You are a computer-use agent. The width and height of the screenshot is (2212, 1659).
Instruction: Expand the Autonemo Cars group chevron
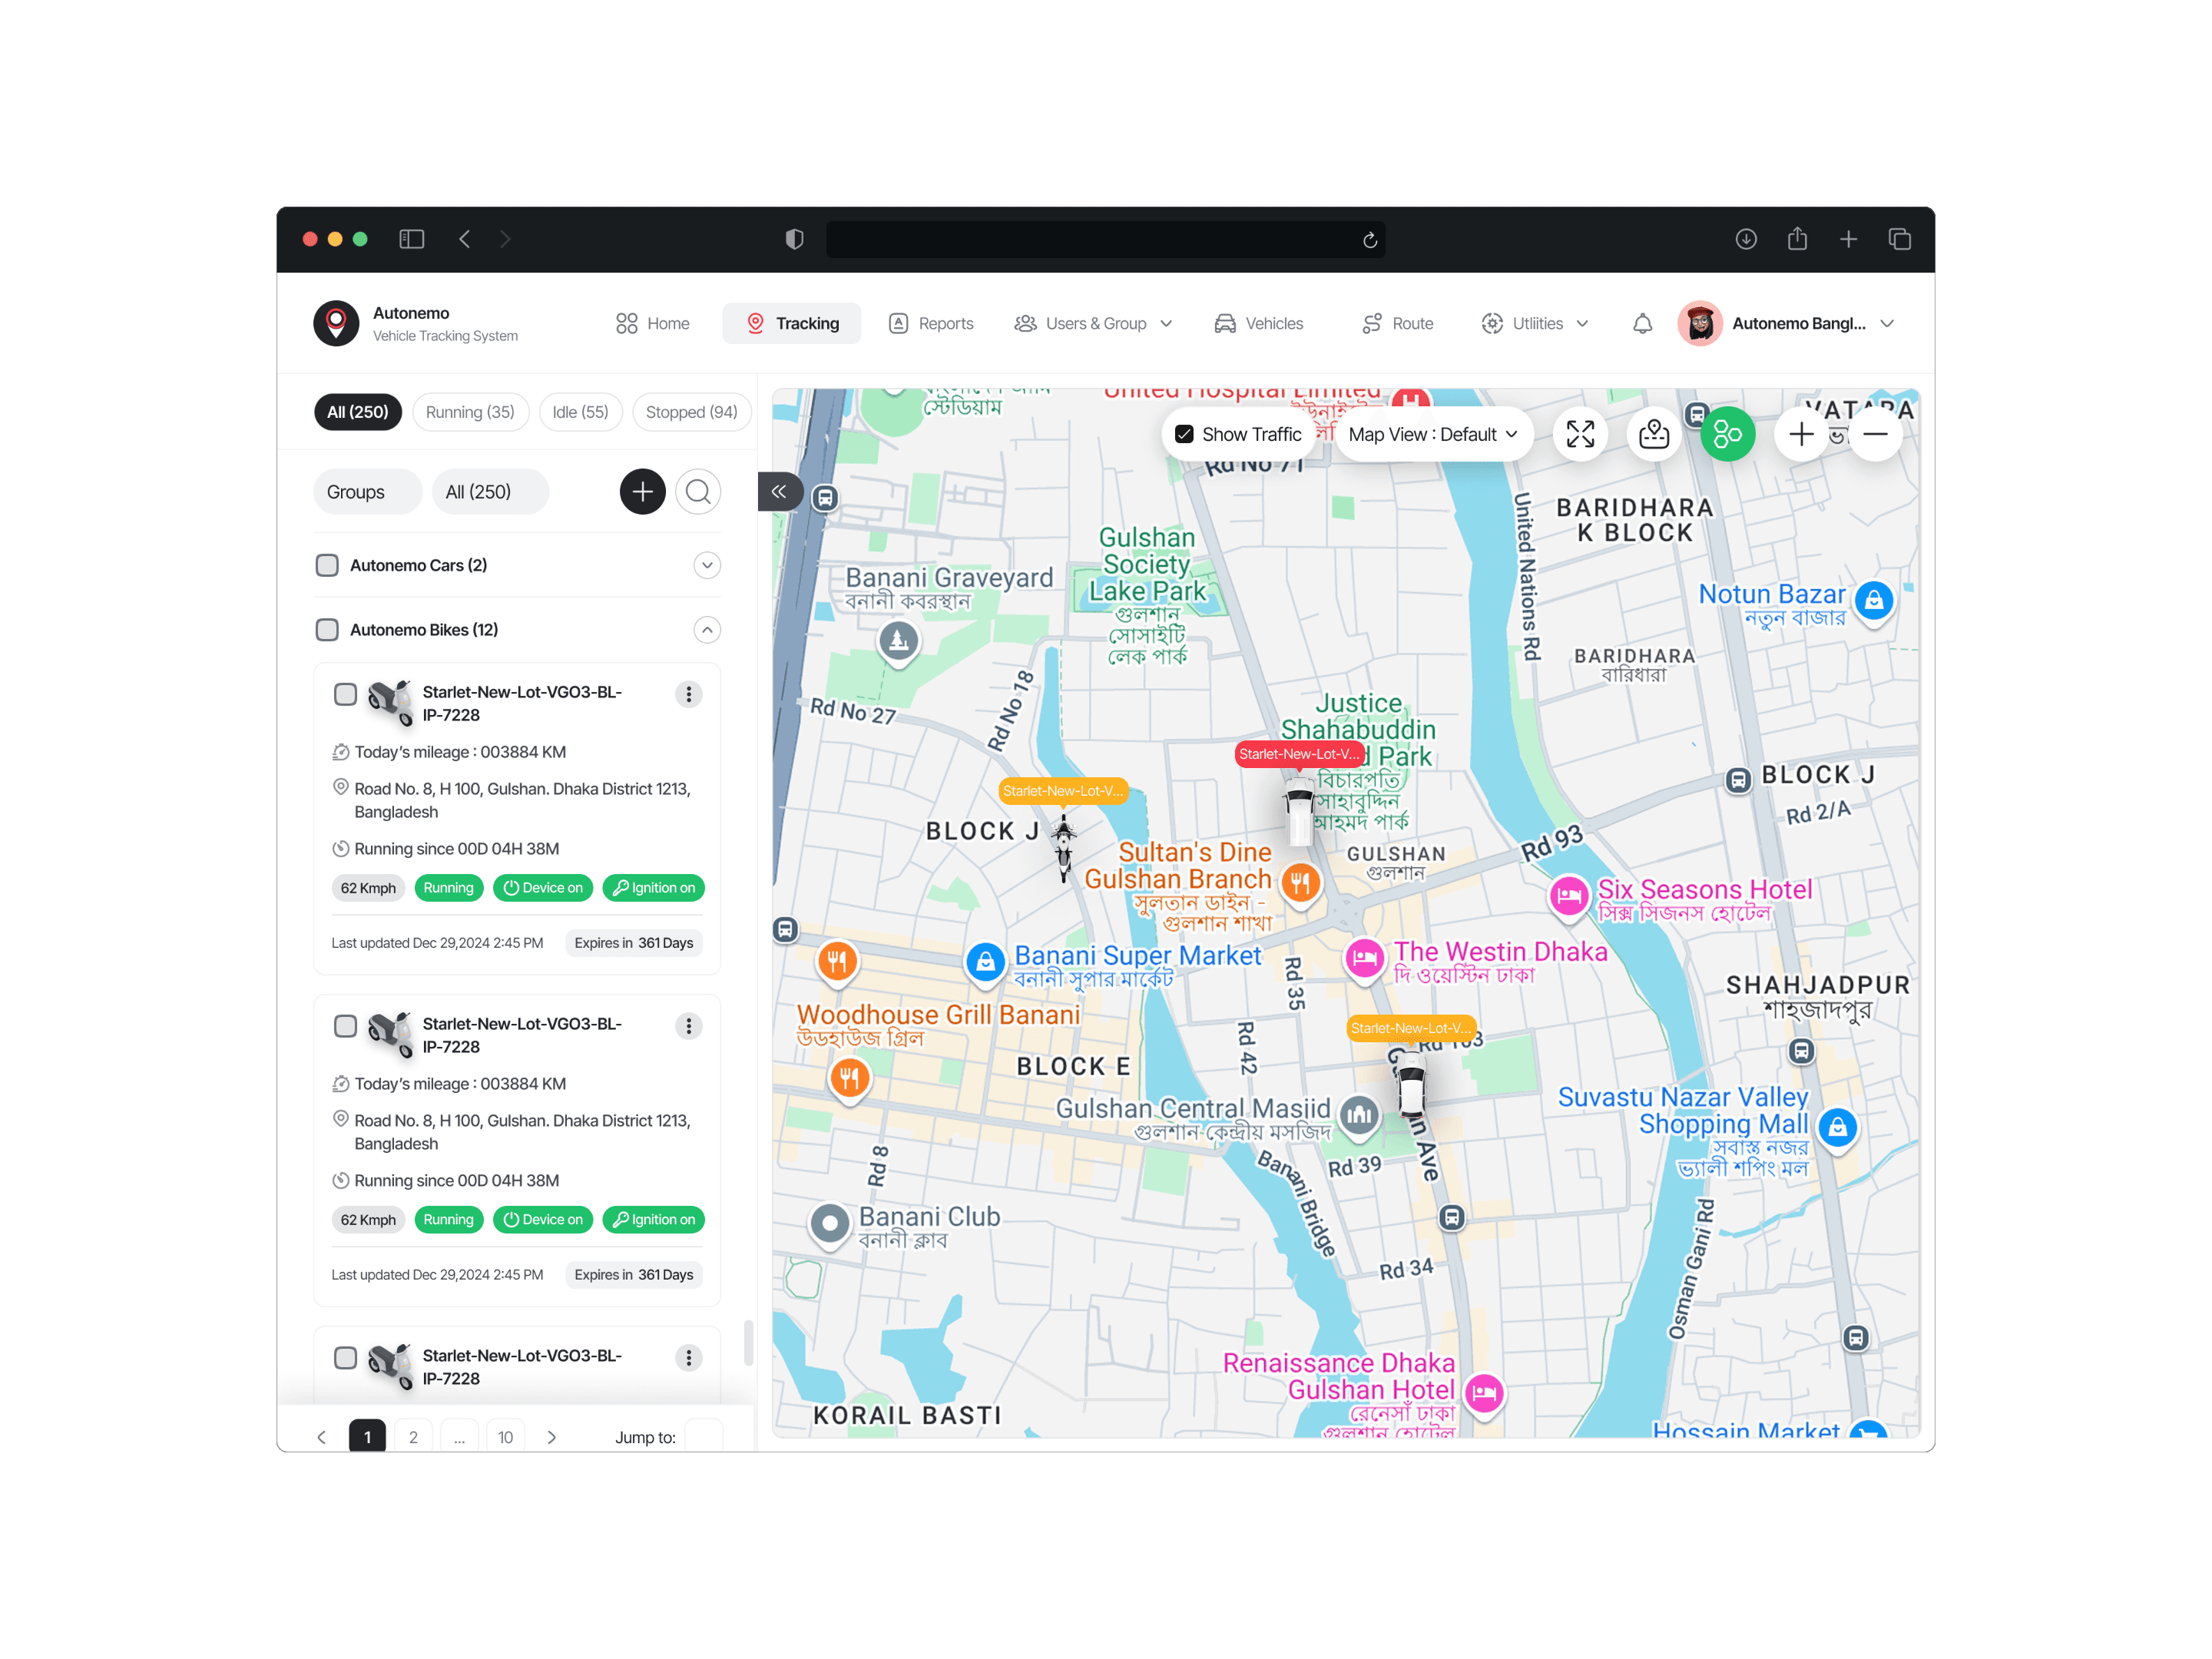[x=707, y=565]
